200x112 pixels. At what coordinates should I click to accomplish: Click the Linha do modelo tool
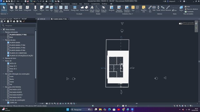(x=97, y=9)
